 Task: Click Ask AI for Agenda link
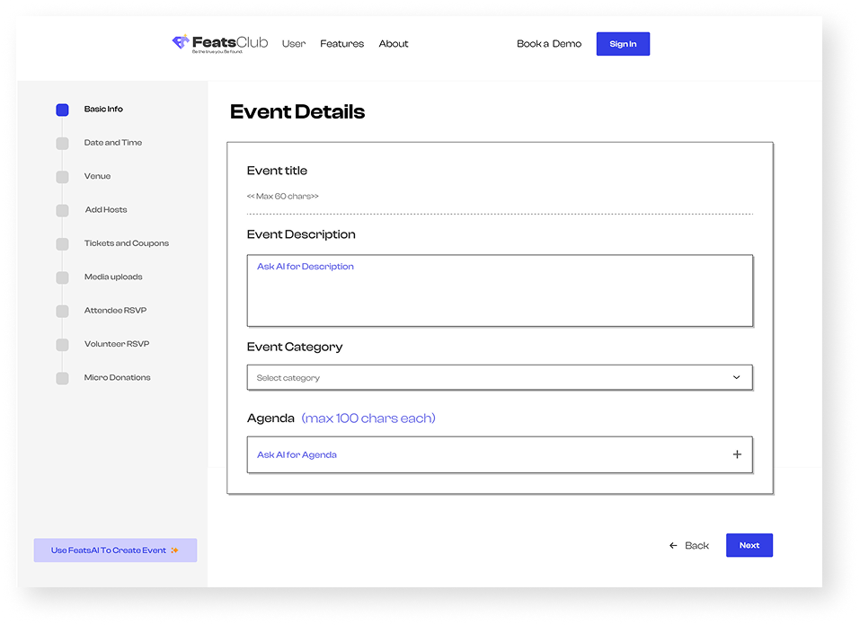[x=297, y=455]
